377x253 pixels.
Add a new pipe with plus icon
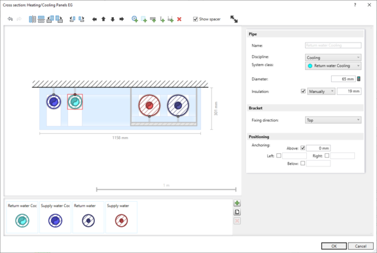135,19
